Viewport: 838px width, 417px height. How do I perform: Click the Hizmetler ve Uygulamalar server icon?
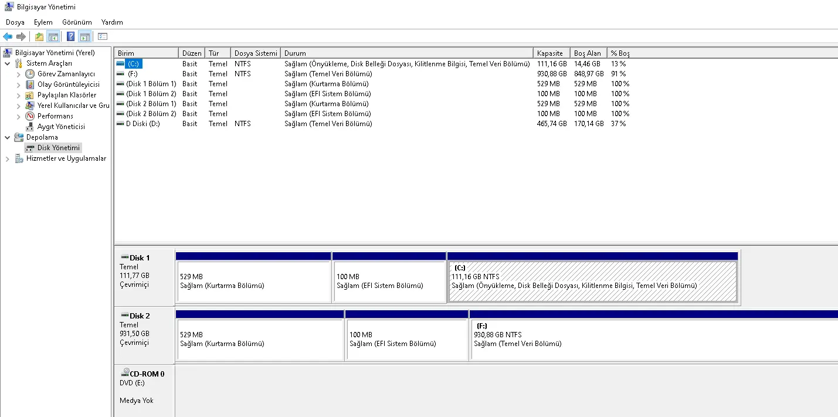coord(19,158)
